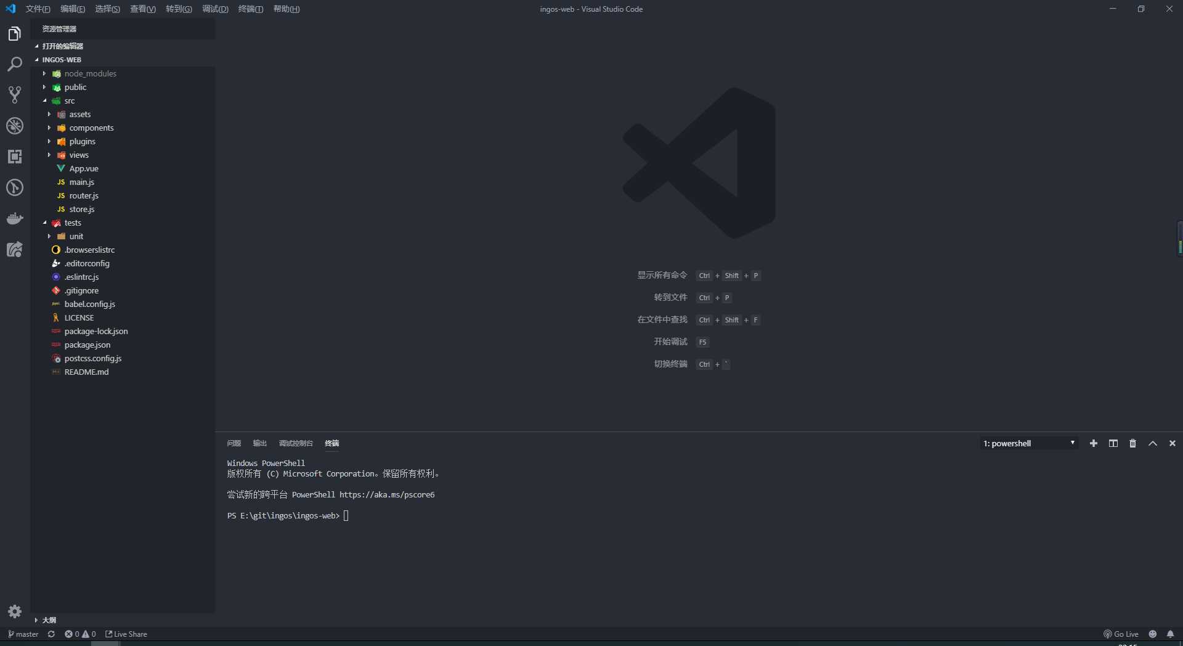Screen dimensions: 1183x646
Task: Switch to the 问题 panel tab
Action: pyautogui.click(x=234, y=443)
